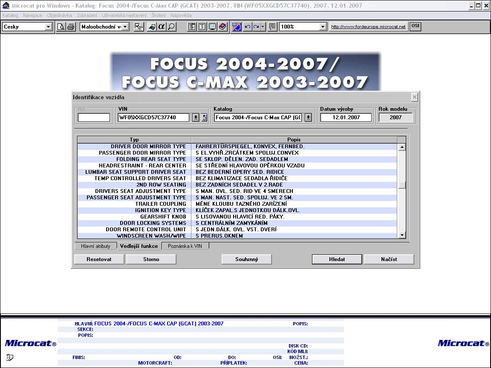Open the Poznámka k VIN tab
The height and width of the screenshot is (368, 491).
pos(185,246)
